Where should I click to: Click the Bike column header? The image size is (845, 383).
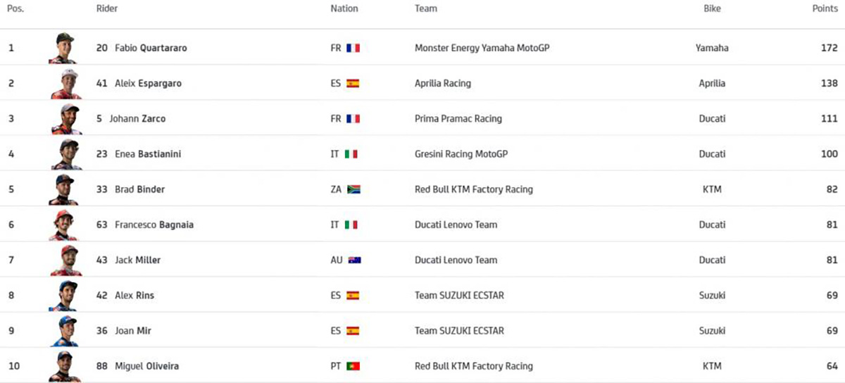tap(712, 9)
